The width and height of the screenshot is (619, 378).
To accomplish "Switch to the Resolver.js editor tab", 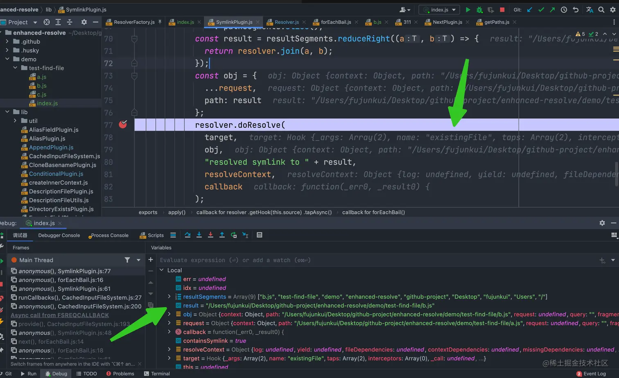I will [286, 22].
